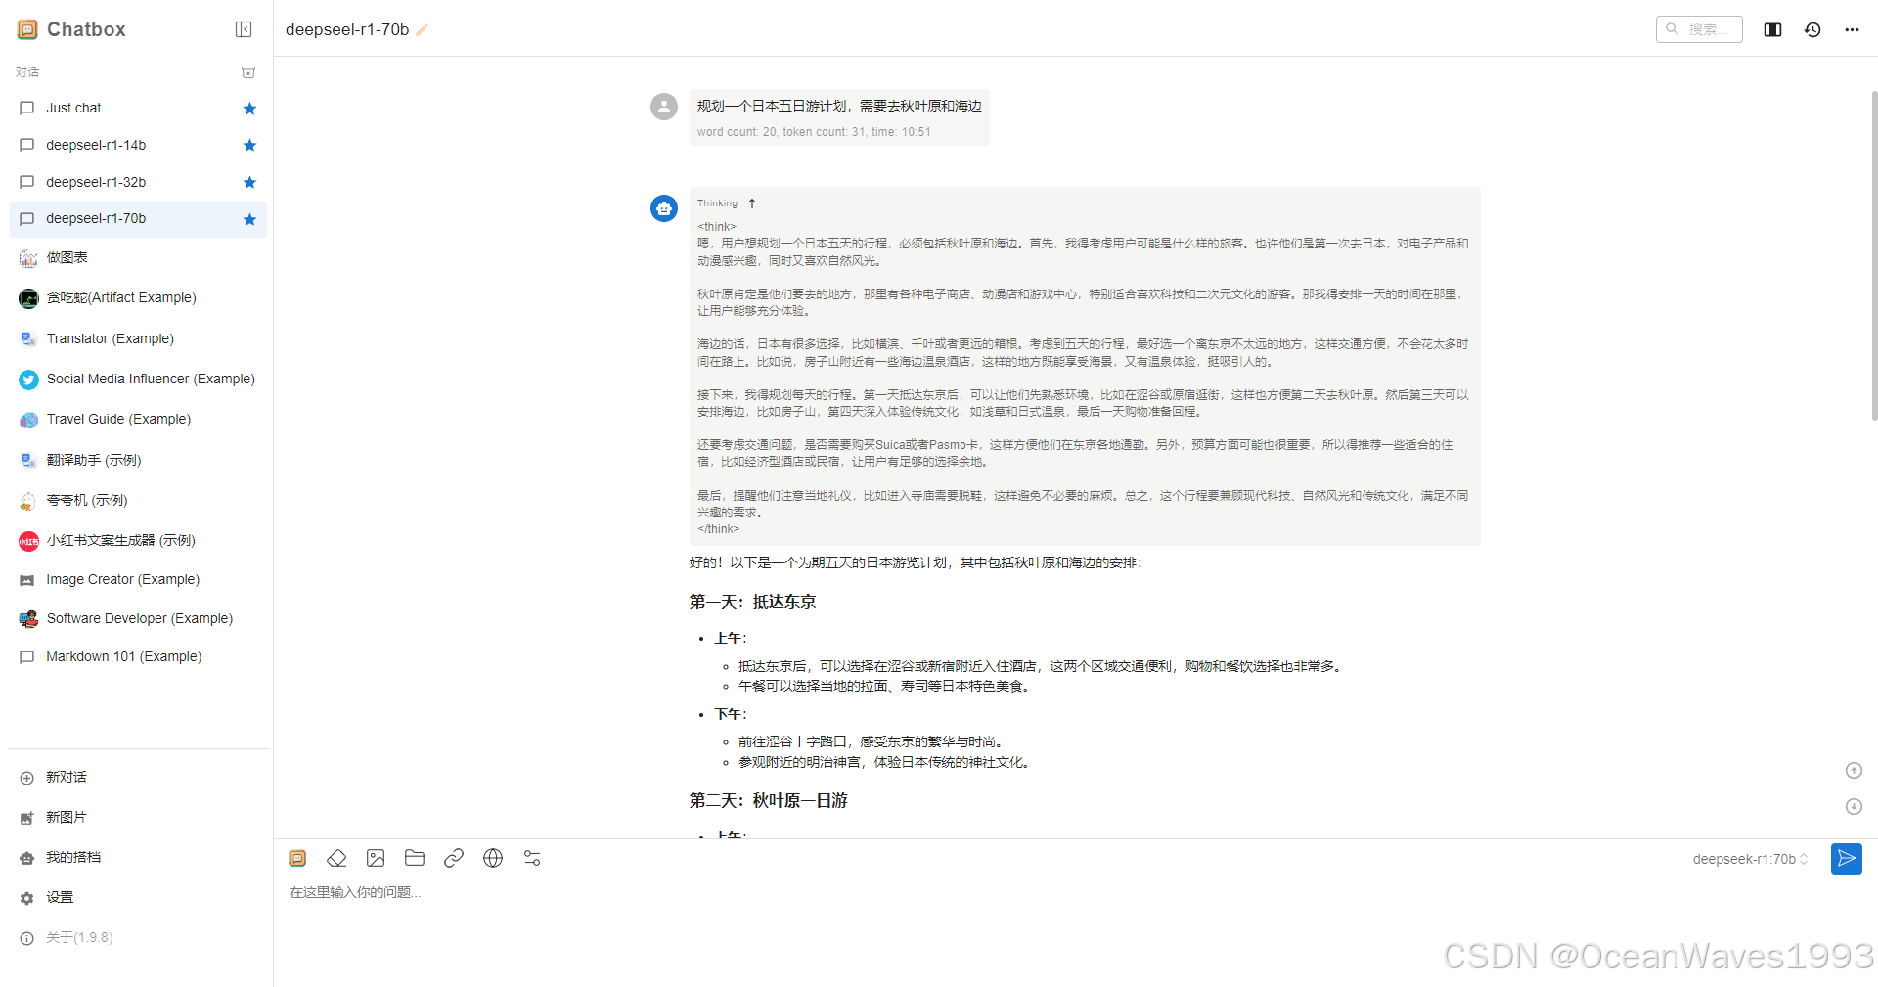The height and width of the screenshot is (987, 1878).
Task: Open Translator (Example) conversation
Action: pyautogui.click(x=138, y=338)
